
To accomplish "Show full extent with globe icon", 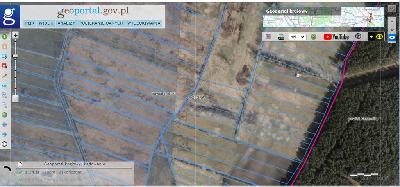I will pyautogui.click(x=5, y=115).
